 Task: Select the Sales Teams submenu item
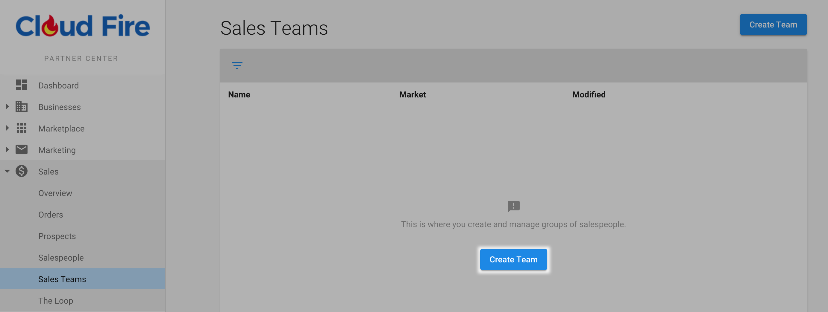83,279
